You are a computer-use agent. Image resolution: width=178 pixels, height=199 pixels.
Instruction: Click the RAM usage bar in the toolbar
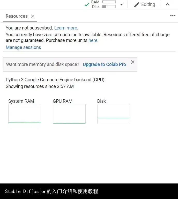109,2
